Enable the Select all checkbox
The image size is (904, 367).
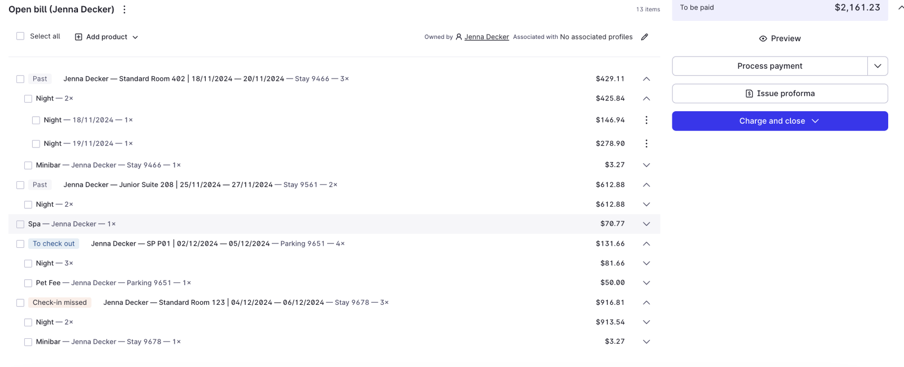point(20,36)
